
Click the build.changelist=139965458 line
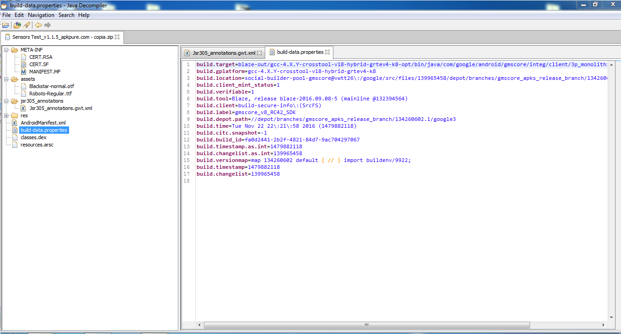click(238, 174)
